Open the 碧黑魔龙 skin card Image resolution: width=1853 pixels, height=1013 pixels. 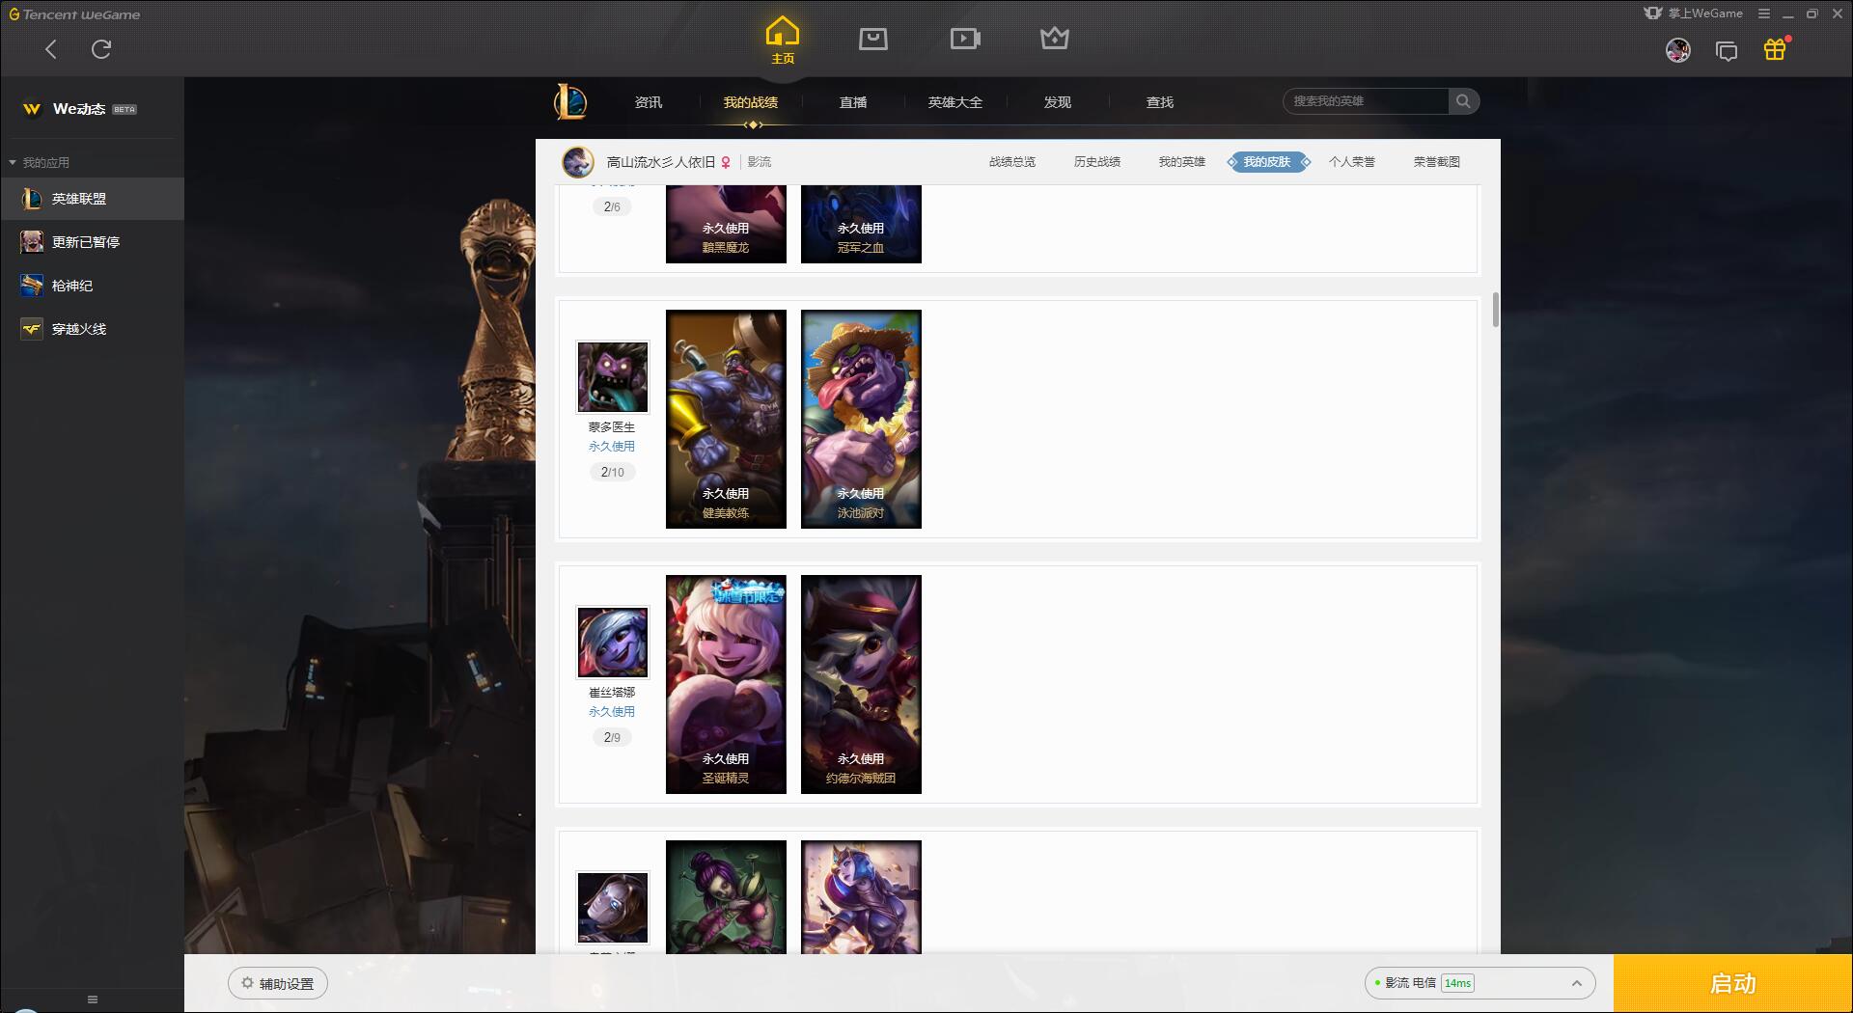click(726, 224)
